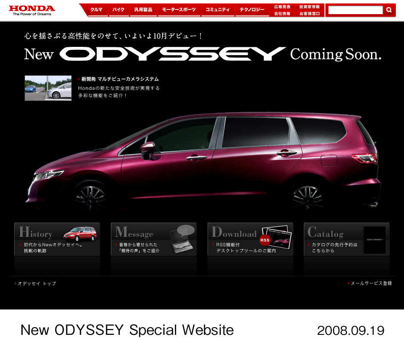
Task: Open メールサービス登録 link
Action: [371, 283]
